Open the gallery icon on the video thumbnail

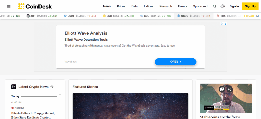coord(222,89)
